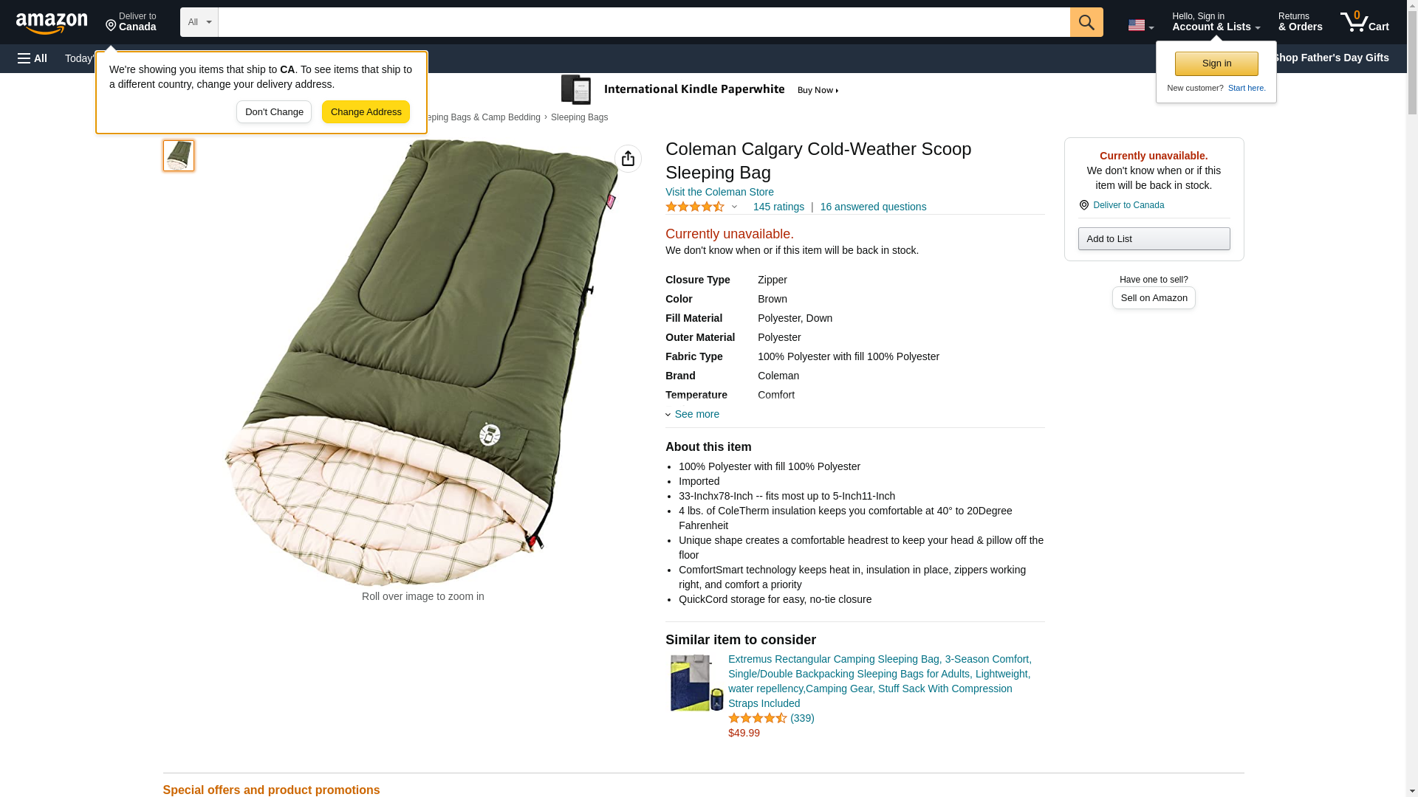Open the shopping cart
Screen dimensions: 1418x797
click(1364, 22)
